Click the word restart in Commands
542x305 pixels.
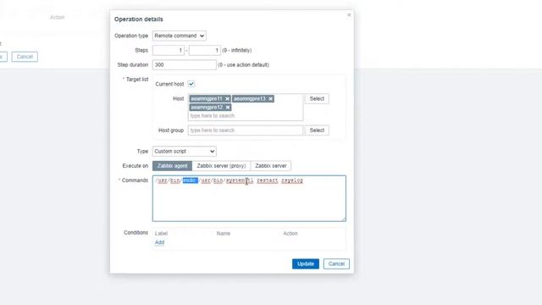click(x=268, y=180)
